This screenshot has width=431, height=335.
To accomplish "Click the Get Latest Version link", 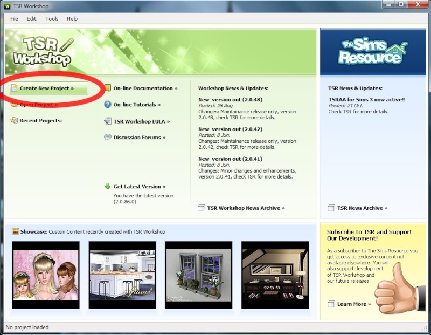I will [x=140, y=186].
